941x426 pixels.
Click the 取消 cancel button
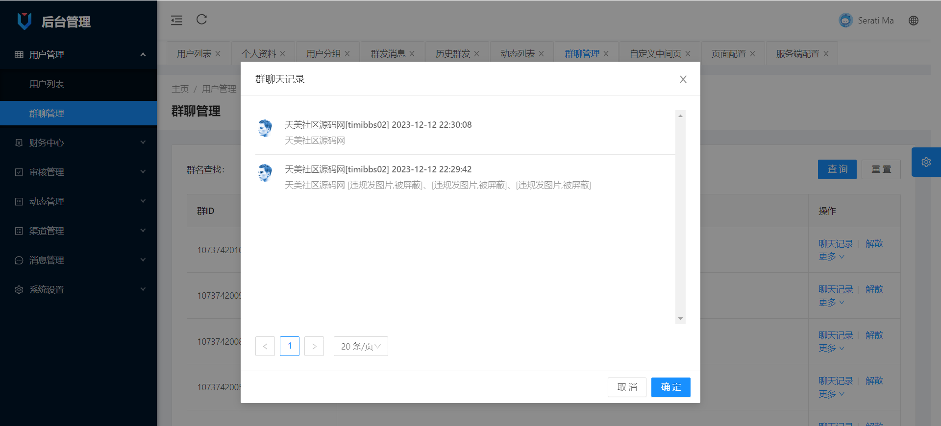tap(627, 387)
